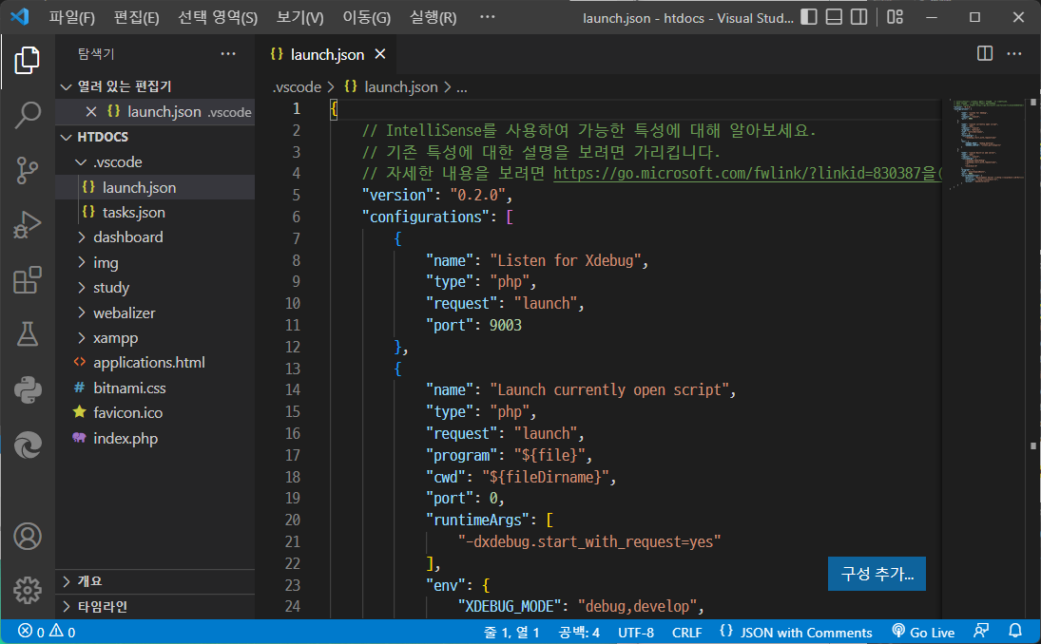The width and height of the screenshot is (1041, 644).
Task: Click the 구성 추가 button
Action: coord(876,574)
